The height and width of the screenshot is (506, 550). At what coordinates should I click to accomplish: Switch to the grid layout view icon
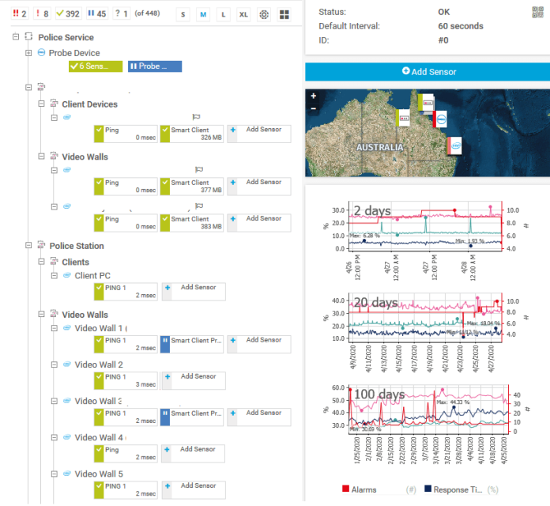[x=284, y=14]
